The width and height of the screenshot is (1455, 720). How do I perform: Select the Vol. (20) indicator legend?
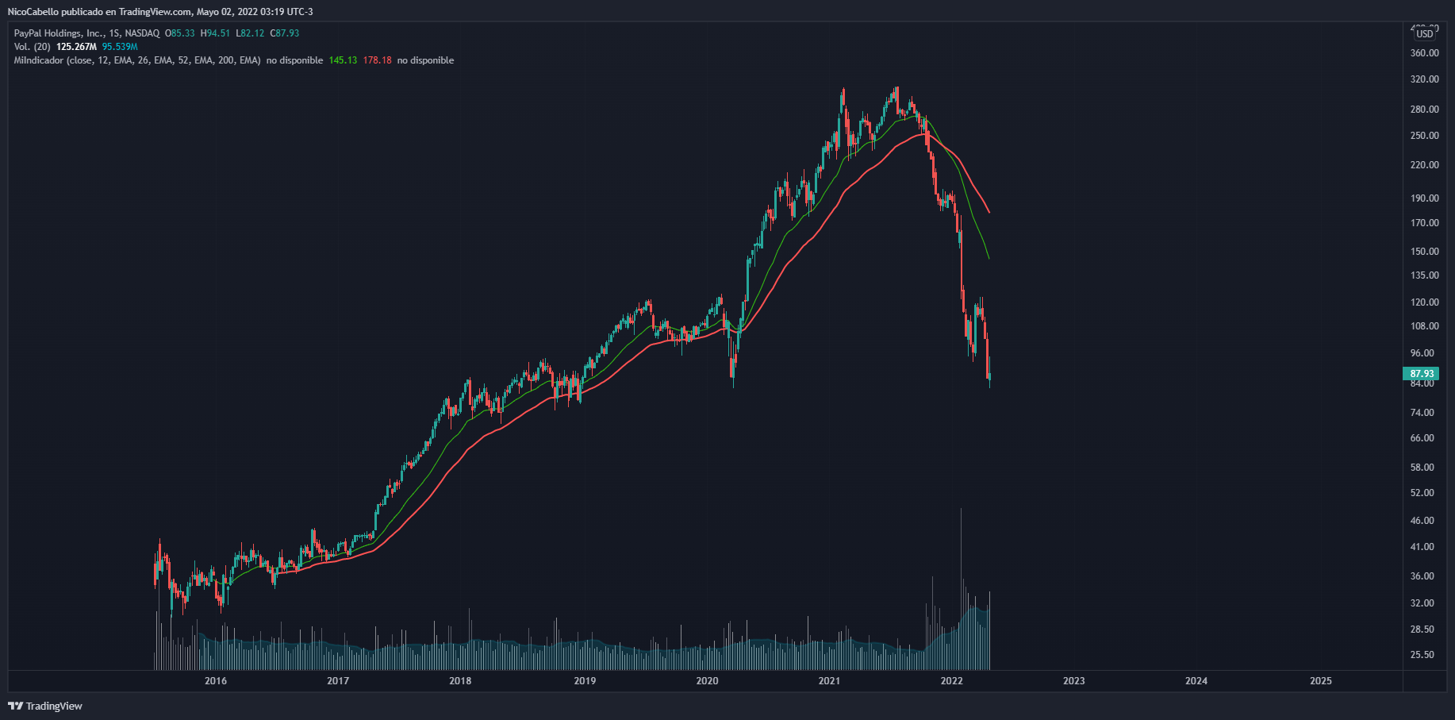coord(32,47)
